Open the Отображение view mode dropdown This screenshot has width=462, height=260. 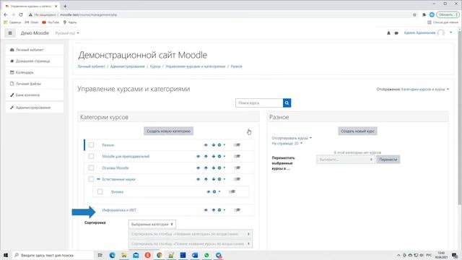425,90
